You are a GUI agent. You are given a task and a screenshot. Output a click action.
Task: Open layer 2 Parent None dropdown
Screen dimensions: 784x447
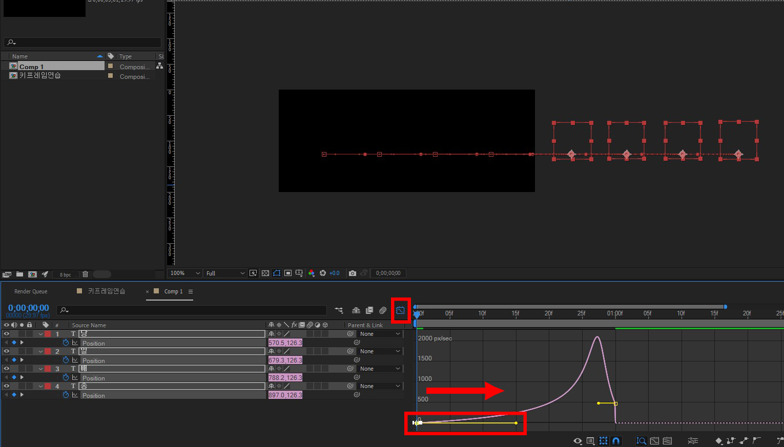(380, 351)
